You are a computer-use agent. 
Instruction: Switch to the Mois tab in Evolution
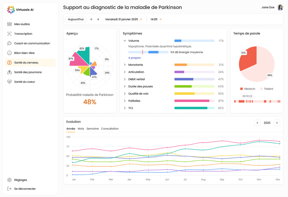coord(81,129)
